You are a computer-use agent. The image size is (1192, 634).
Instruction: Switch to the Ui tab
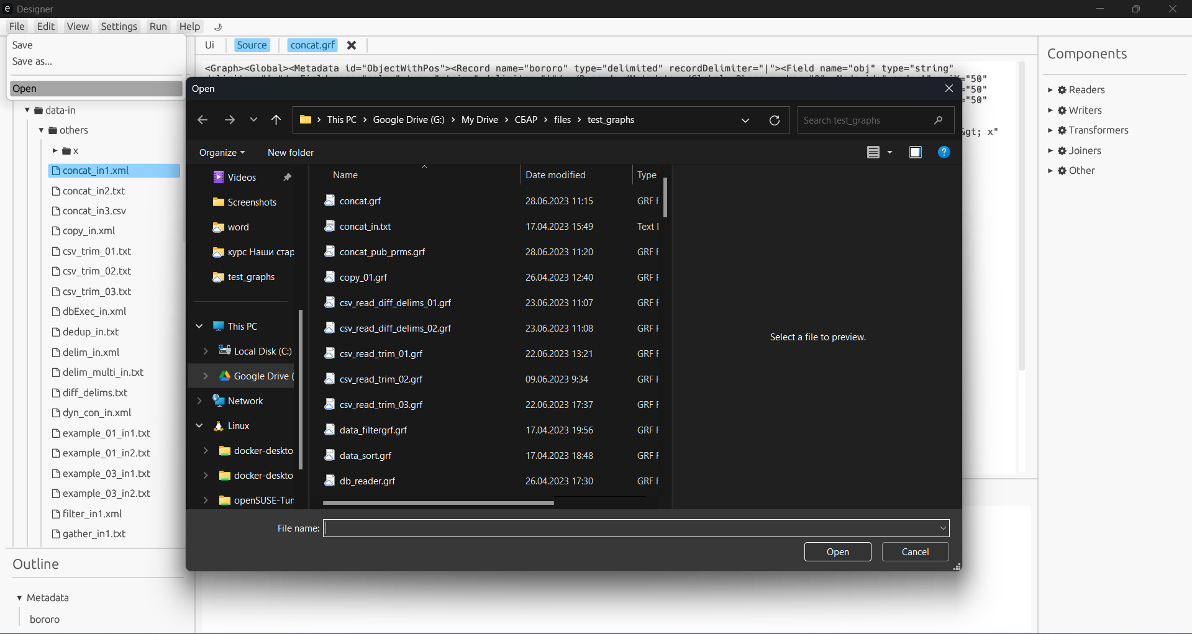tap(209, 45)
